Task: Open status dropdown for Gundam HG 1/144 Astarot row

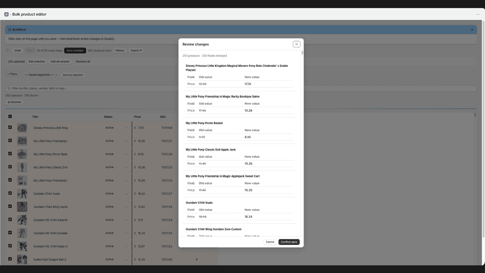Action: [x=116, y=220]
